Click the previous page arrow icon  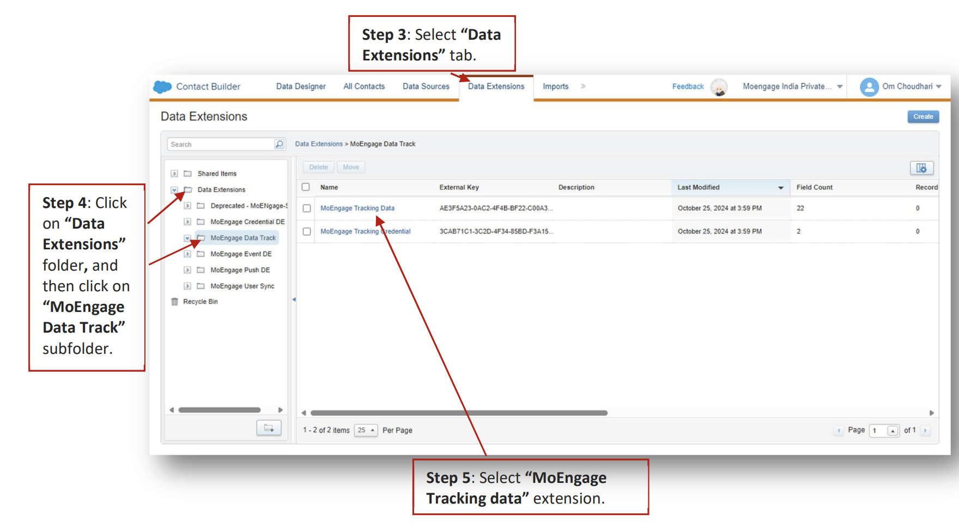(839, 431)
